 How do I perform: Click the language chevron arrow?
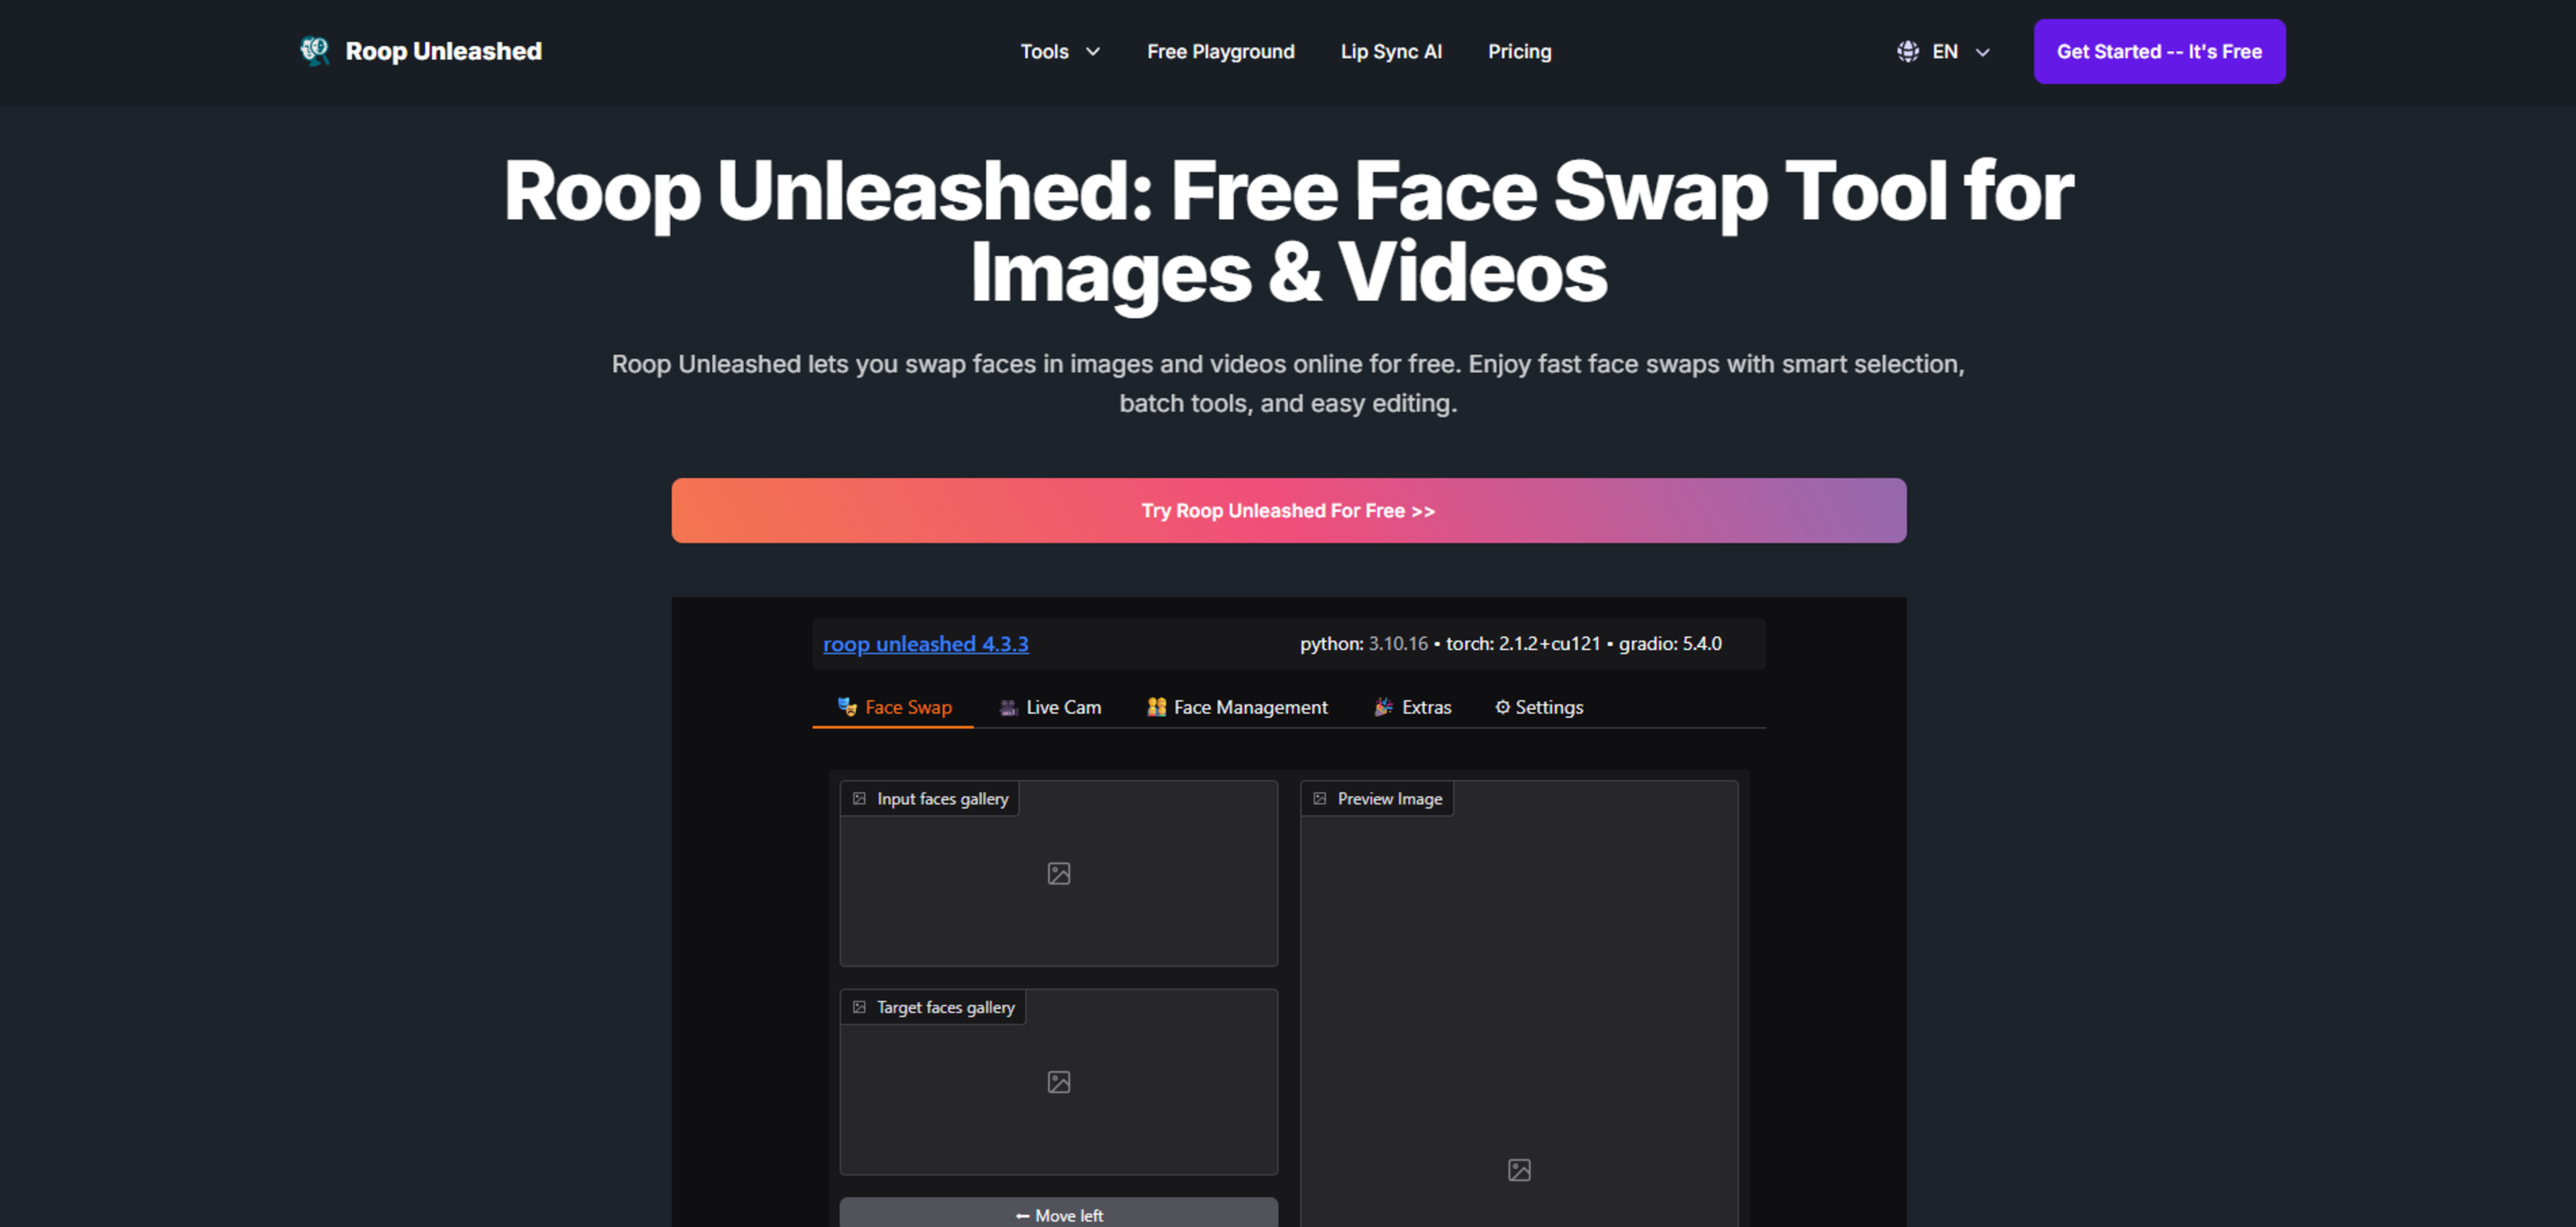[x=1982, y=52]
